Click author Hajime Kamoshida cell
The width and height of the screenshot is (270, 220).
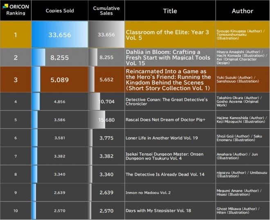tap(243, 120)
